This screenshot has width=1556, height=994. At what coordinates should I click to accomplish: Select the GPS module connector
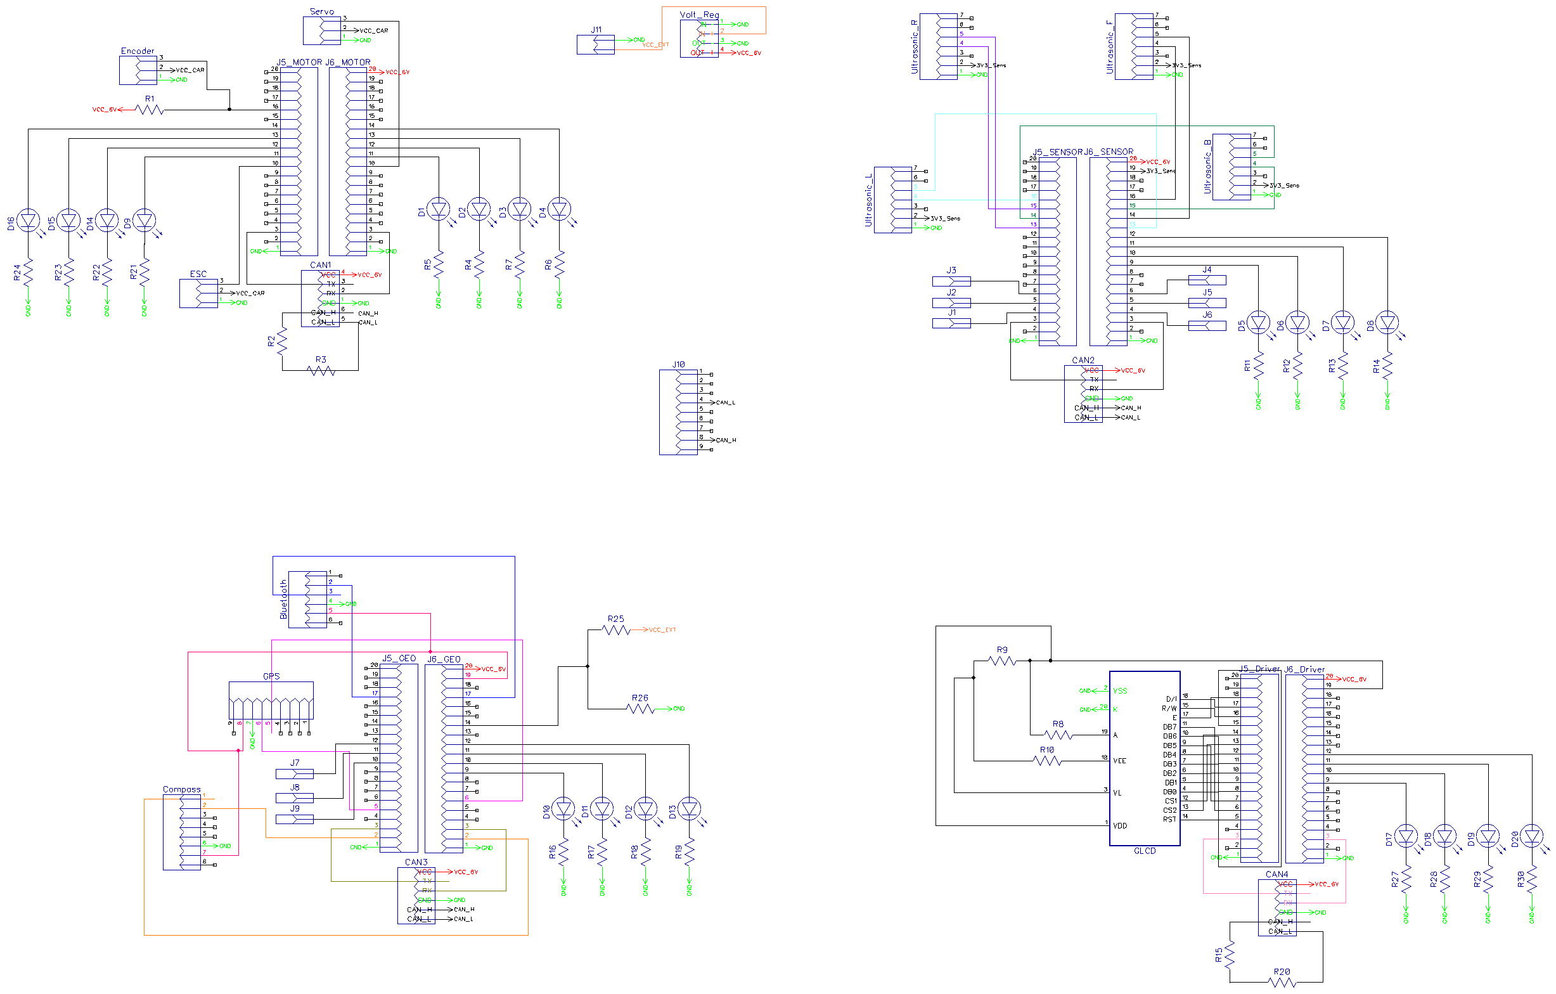pos(271,700)
